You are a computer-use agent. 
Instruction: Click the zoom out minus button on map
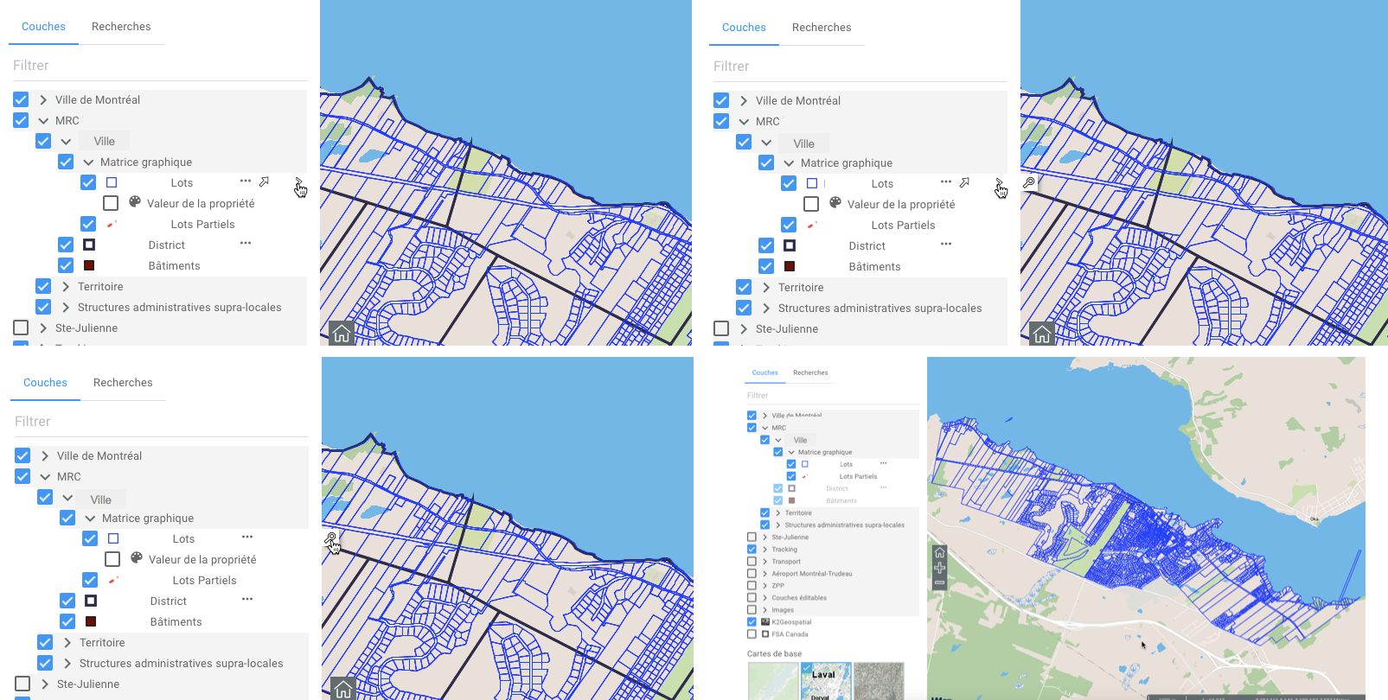tap(939, 583)
